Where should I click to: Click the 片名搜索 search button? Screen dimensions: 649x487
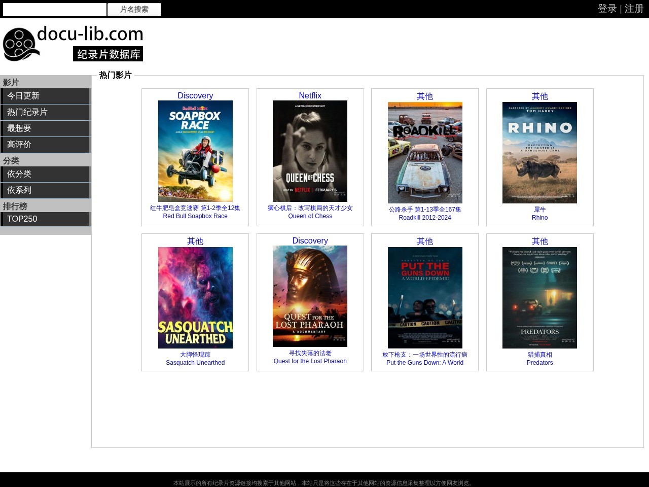tap(134, 10)
